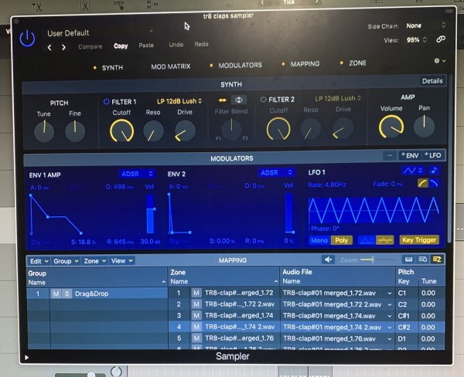Click the filter series/parallel routing icon

(239, 100)
